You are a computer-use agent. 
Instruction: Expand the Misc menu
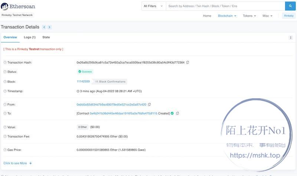[x=267, y=16]
